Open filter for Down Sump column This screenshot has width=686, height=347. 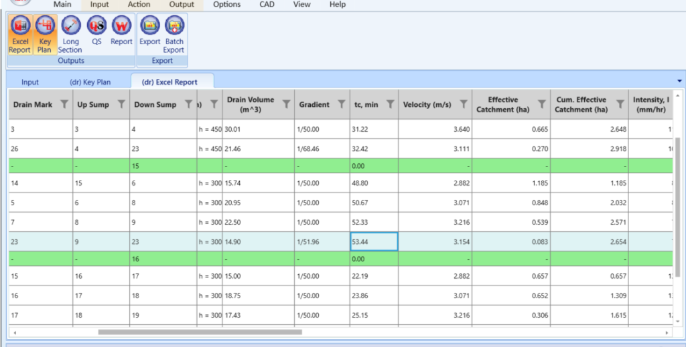click(188, 104)
